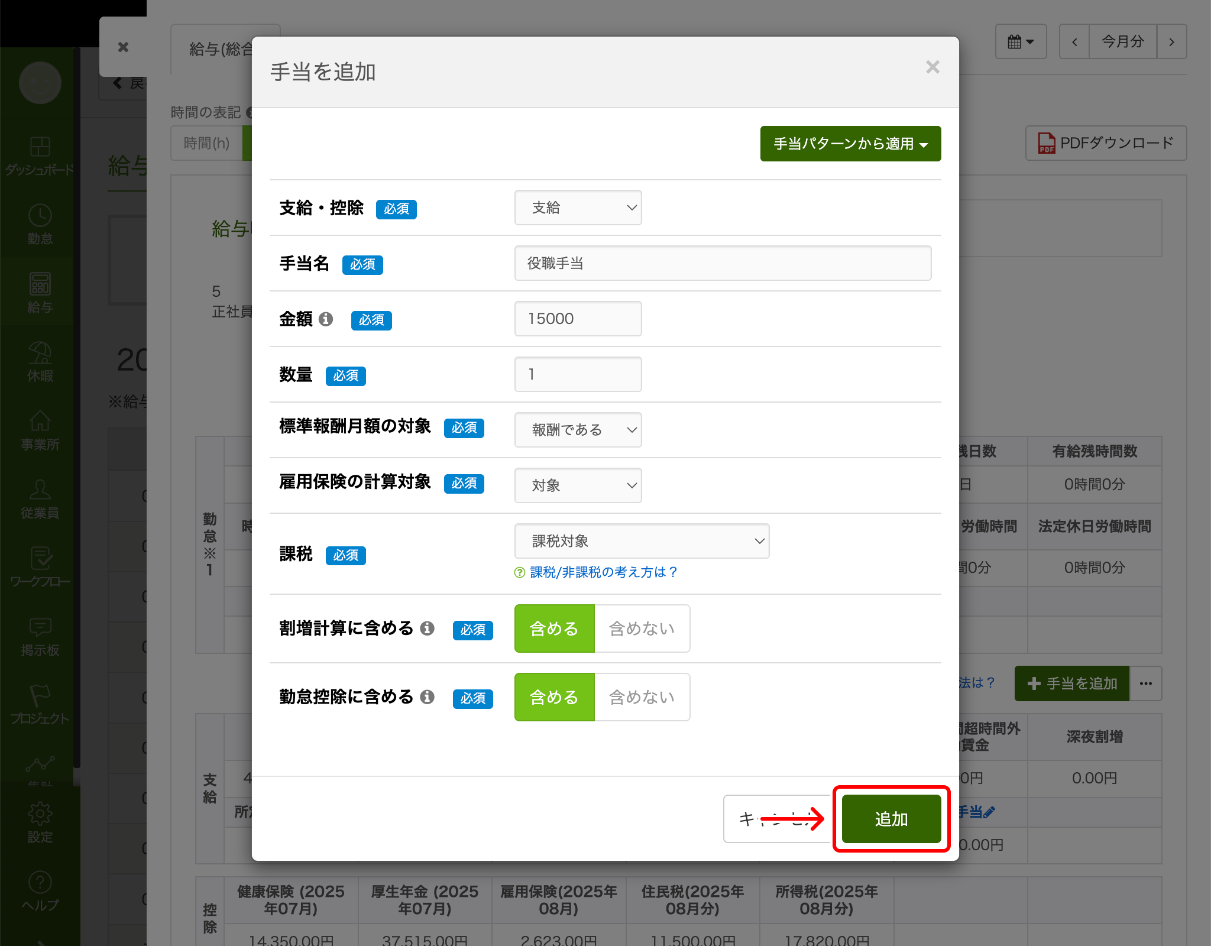Screen dimensions: 1211x946
Task: Go to previous month arrow
Action: (x=1074, y=41)
